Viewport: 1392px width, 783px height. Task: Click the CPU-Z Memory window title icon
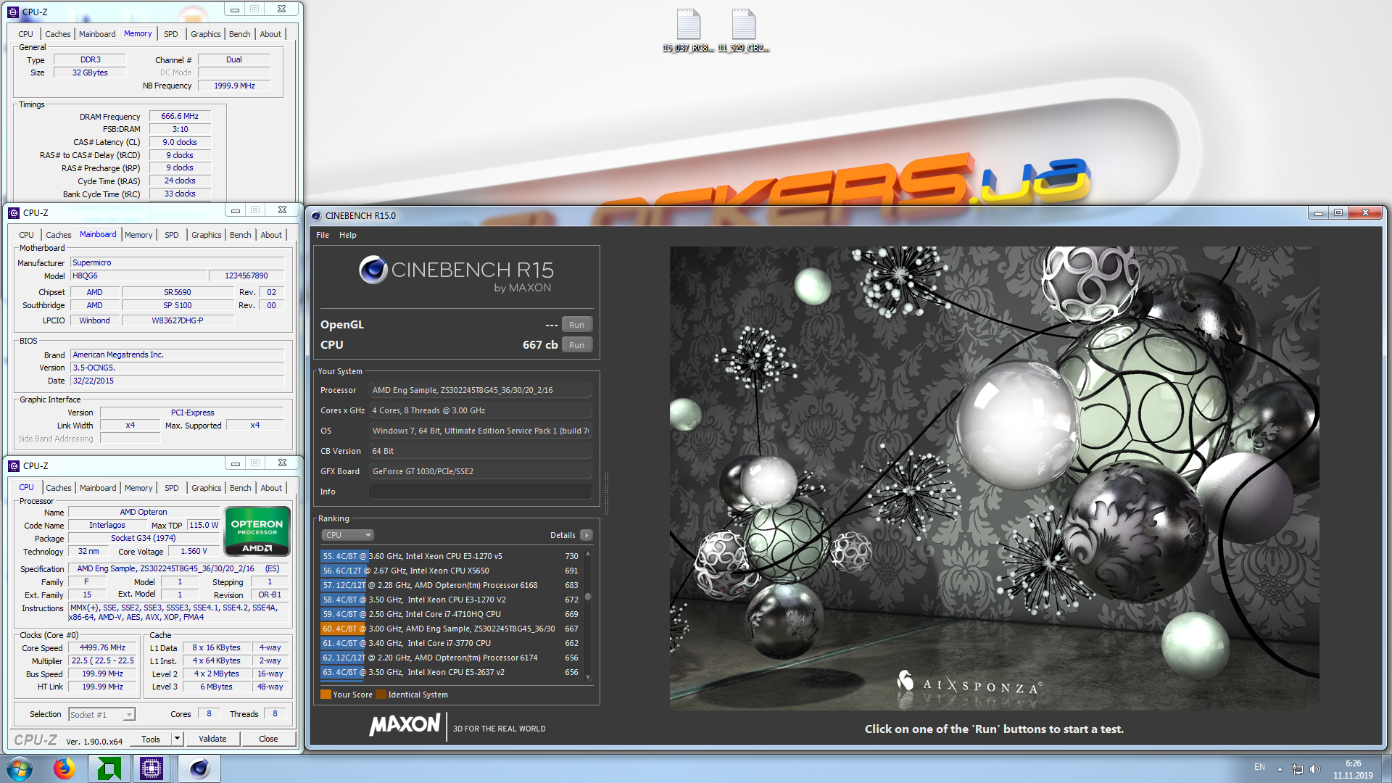[x=13, y=12]
